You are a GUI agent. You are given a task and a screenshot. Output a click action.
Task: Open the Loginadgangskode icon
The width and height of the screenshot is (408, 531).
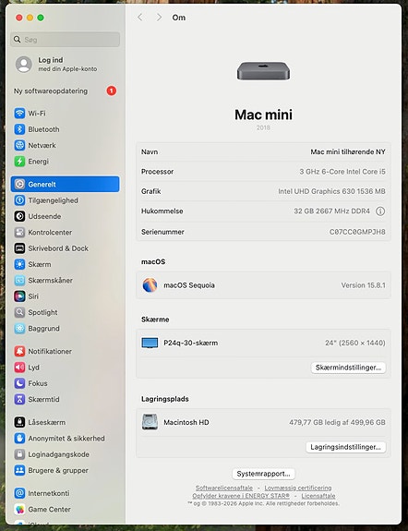coord(19,454)
